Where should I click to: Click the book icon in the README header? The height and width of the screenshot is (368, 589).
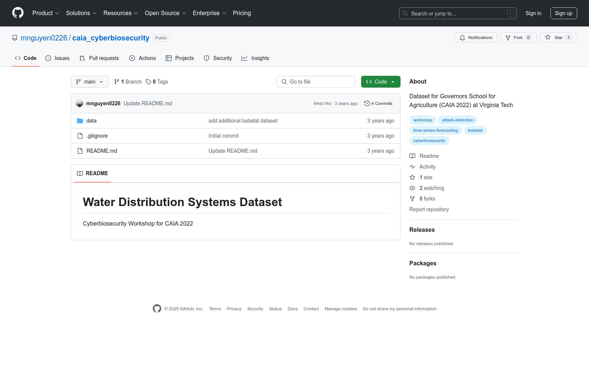point(80,173)
